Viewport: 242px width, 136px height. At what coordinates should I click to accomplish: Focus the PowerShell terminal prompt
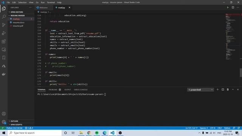pyautogui.click(x=105, y=94)
